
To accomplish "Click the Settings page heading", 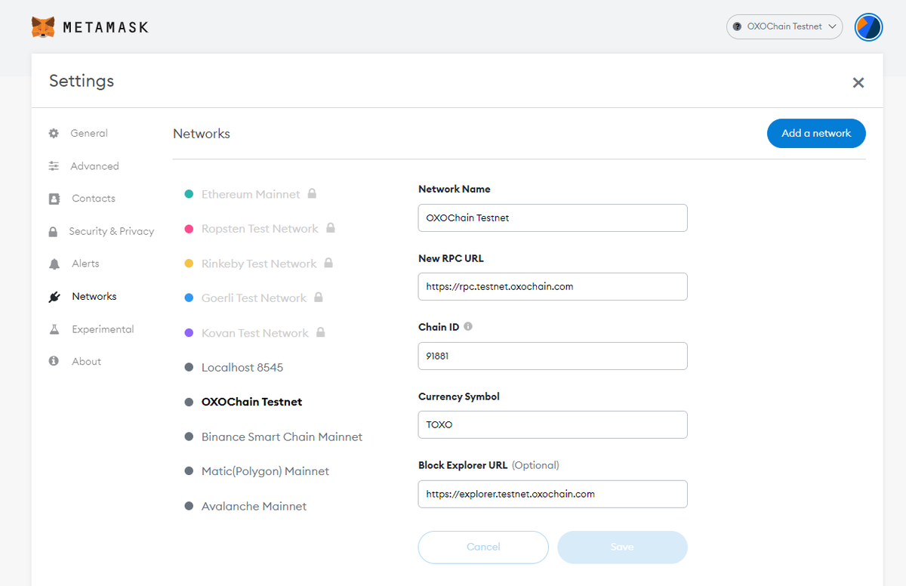I will [x=82, y=81].
